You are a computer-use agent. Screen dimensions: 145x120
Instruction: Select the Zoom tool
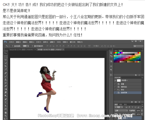pyautogui.click(x=6, y=116)
